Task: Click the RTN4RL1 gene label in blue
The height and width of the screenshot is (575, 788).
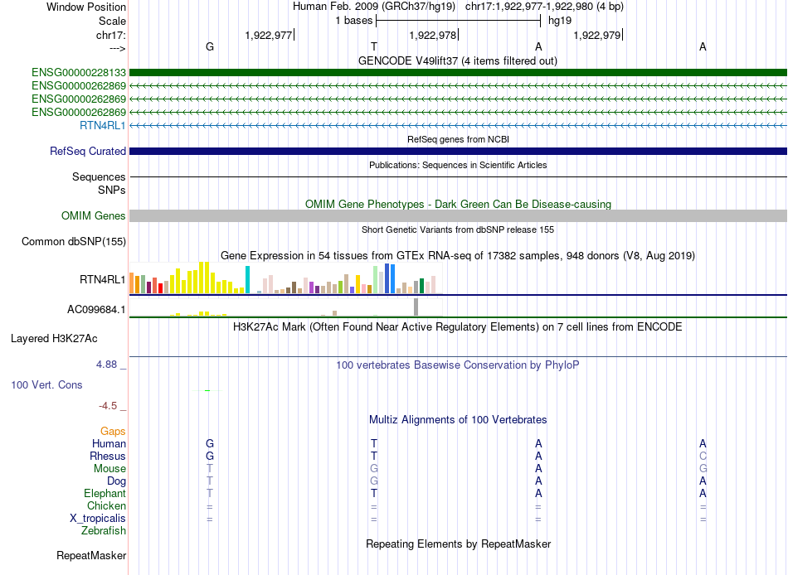Action: [x=103, y=126]
